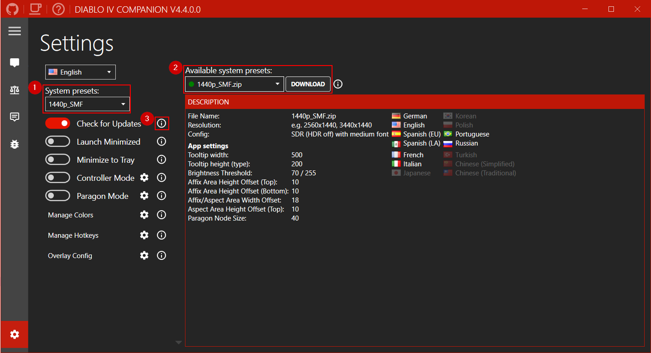Show info for Manage Hotkeys
651x353 pixels.
[162, 235]
